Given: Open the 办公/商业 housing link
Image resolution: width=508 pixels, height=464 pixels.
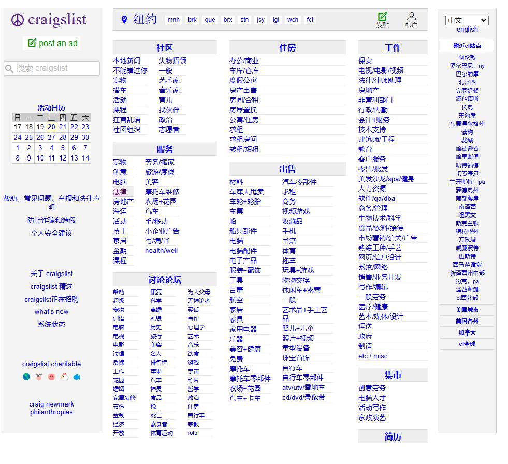Looking at the screenshot, I should (244, 61).
